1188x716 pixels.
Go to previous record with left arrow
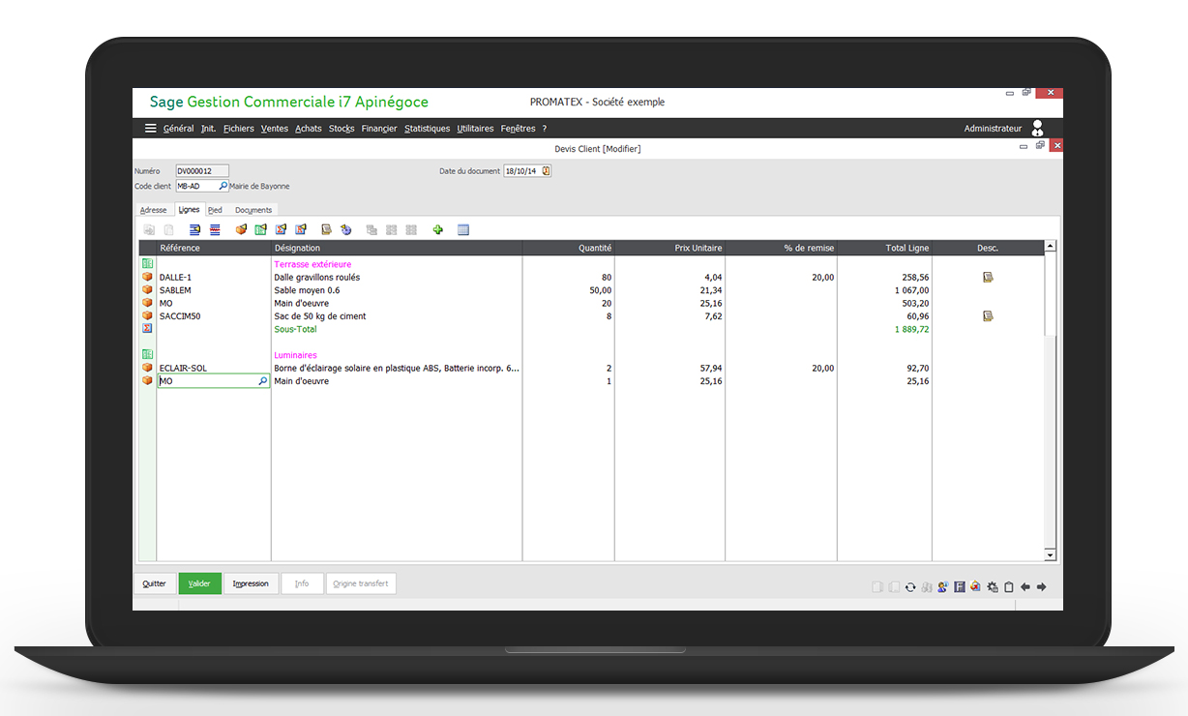pyautogui.click(x=1025, y=587)
